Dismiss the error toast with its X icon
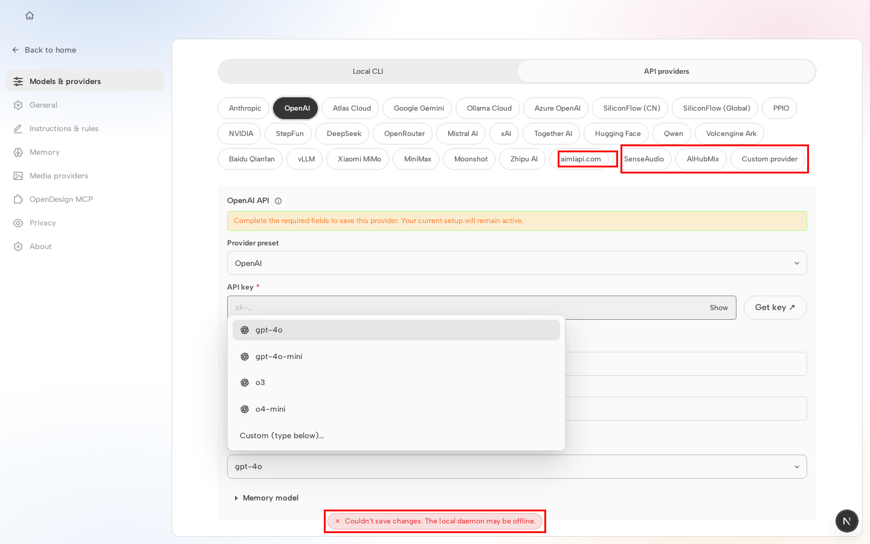 pos(337,521)
